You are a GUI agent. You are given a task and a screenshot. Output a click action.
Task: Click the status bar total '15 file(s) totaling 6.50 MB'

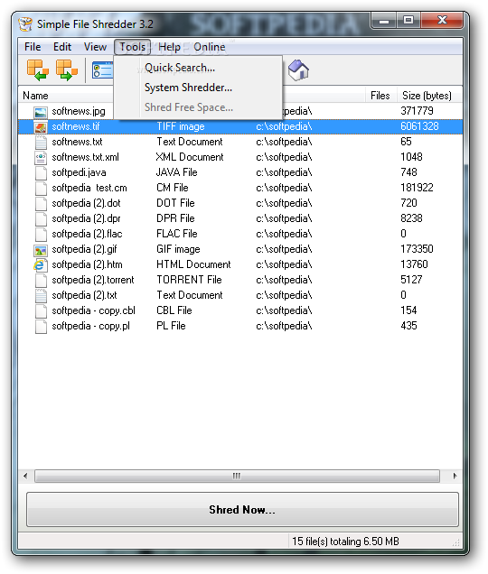point(345,542)
